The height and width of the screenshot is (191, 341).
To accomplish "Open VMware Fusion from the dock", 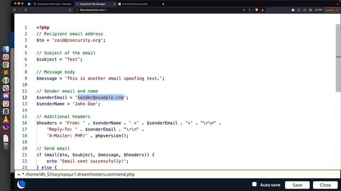I will [x=6, y=88].
